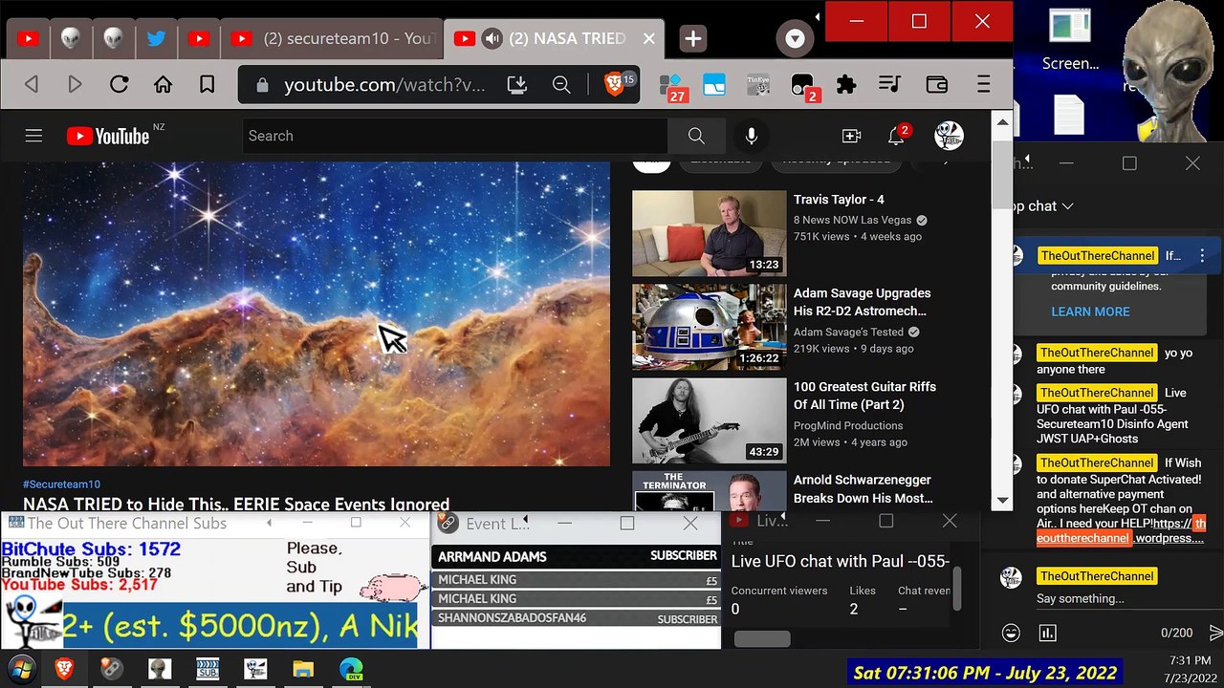The width and height of the screenshot is (1224, 688).
Task: Open the media playlist control icon
Action: point(889,84)
